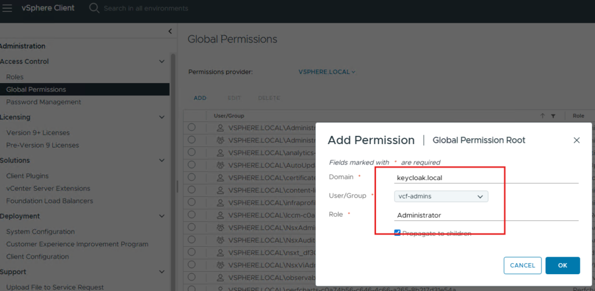The width and height of the screenshot is (595, 291).
Task: Click the sidebar resize divider handle
Action: [x=177, y=186]
